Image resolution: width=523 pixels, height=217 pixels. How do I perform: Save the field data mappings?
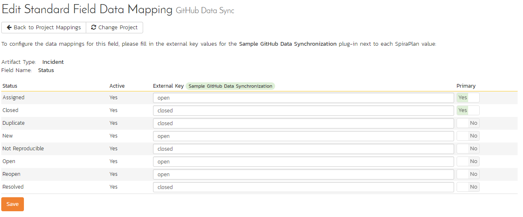(x=12, y=204)
